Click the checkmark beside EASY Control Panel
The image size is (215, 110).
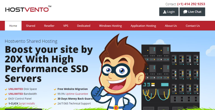pyautogui.click(x=6, y=99)
